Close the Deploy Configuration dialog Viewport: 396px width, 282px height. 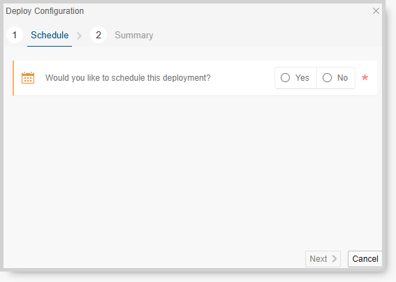pyautogui.click(x=376, y=11)
